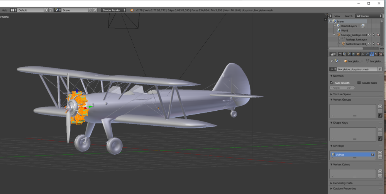
Task: Open the Vertex Groups specials menu arrow
Action: 380,115
